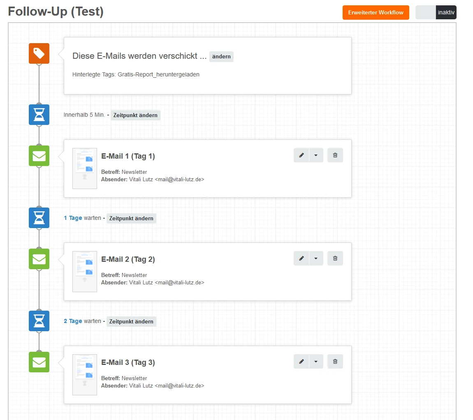This screenshot has width=473, height=420.
Task: Click the hourglass icon beside 'Innerhalb 5 Min.'
Action: click(39, 115)
